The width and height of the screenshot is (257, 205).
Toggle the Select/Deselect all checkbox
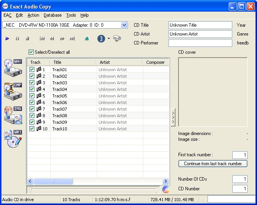pos(31,52)
